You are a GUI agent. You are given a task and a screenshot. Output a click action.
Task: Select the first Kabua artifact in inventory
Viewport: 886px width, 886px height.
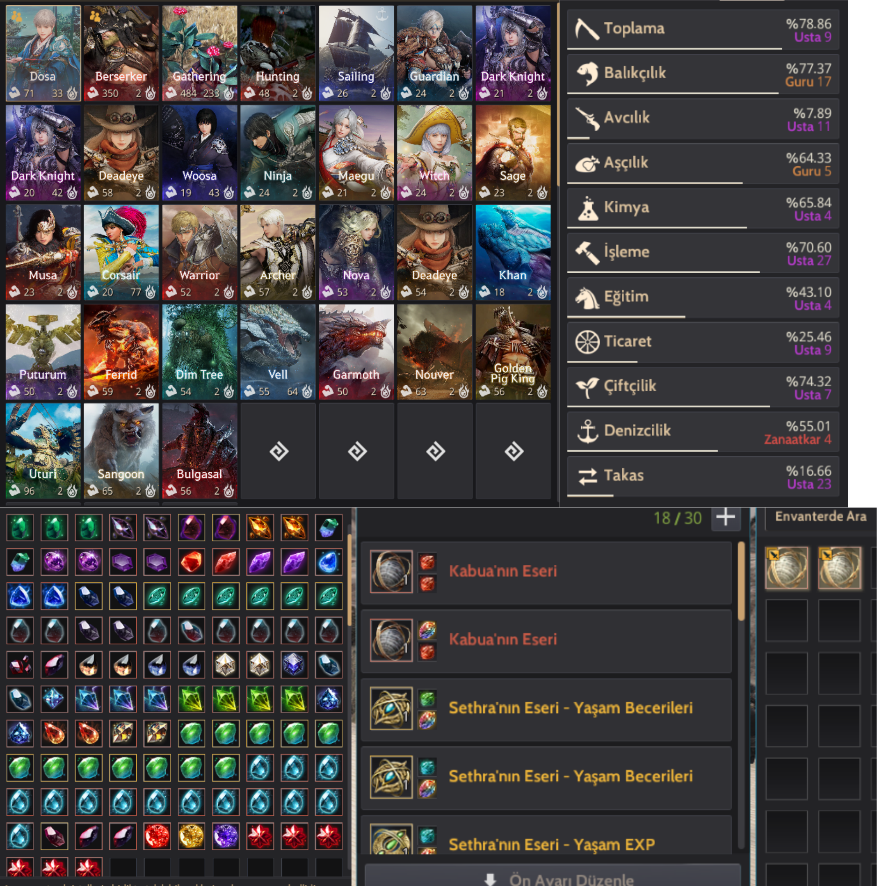[786, 568]
